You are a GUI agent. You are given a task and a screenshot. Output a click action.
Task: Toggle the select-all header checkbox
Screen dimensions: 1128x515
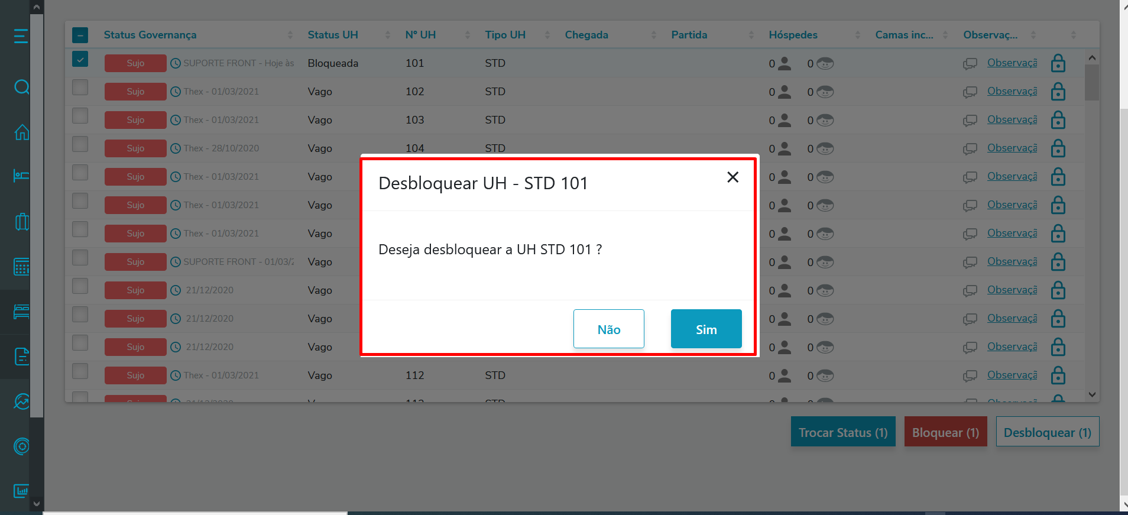coord(80,35)
